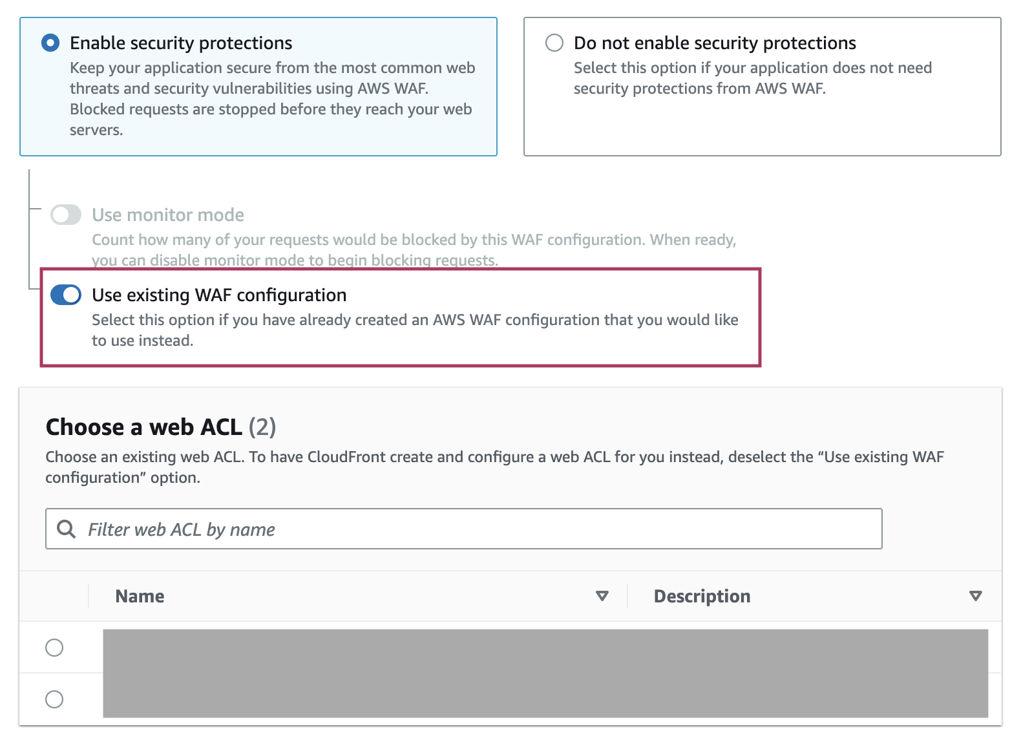Choose the second web ACL radio button

pyautogui.click(x=54, y=699)
